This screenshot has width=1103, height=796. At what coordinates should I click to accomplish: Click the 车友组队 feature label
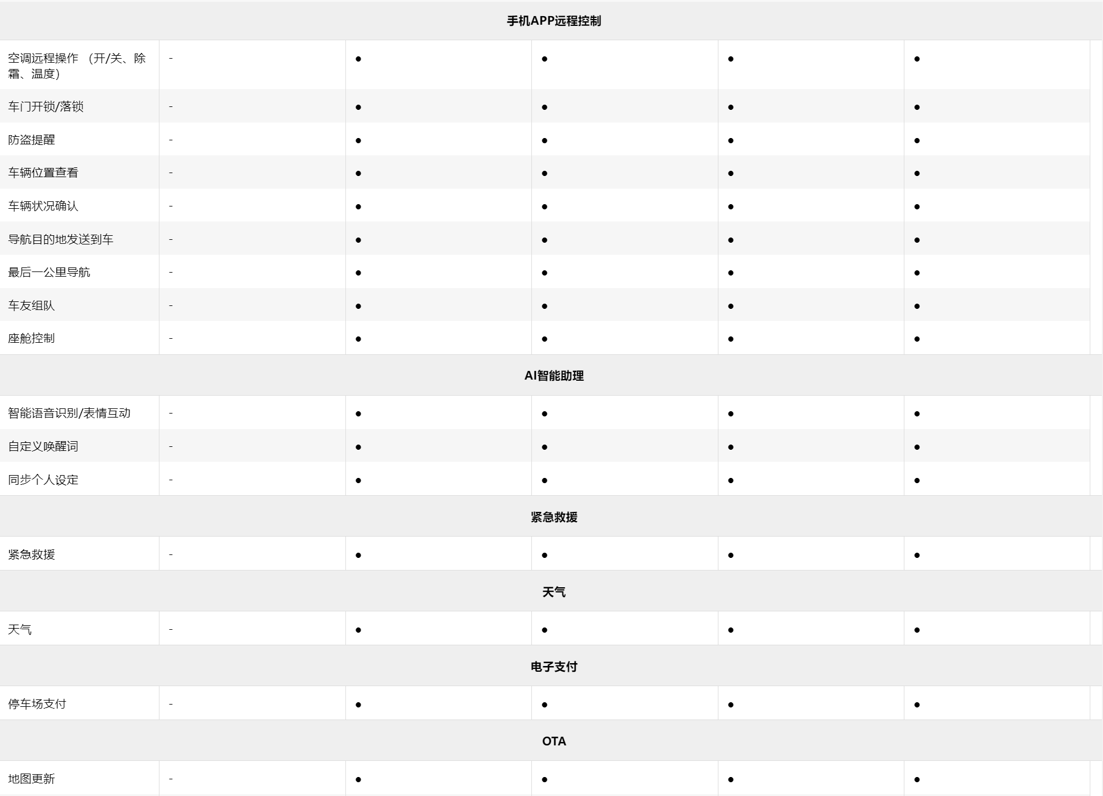click(x=32, y=305)
